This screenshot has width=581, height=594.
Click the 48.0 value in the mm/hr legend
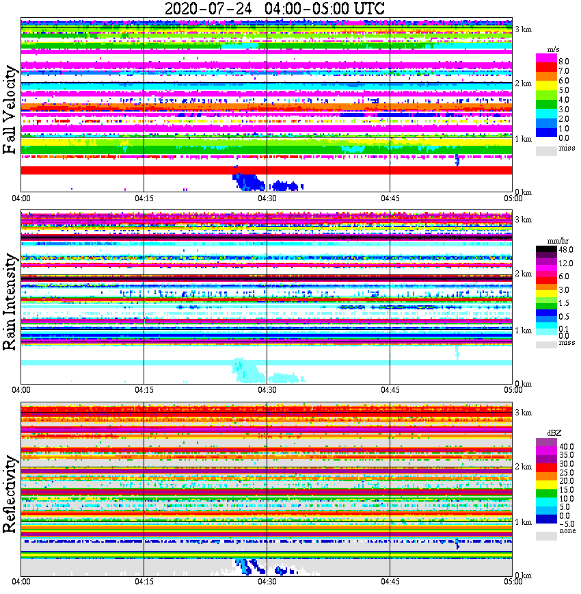(566, 250)
